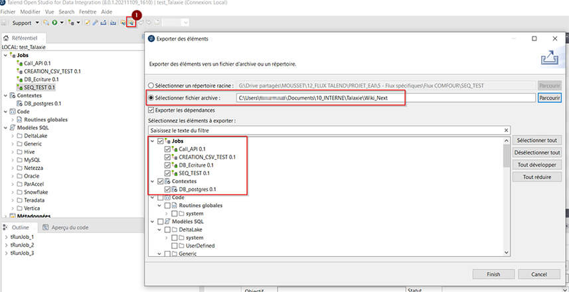Image resolution: width=569 pixels, height=292 pixels.
Task: Open the Vue menu
Action: pos(49,11)
